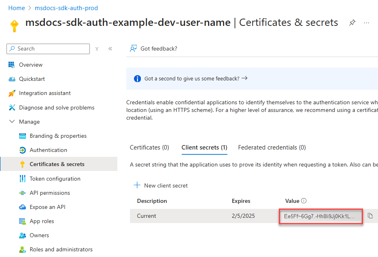Open Integration assistant rocket item
The width and height of the screenshot is (378, 257).
pyautogui.click(x=45, y=93)
